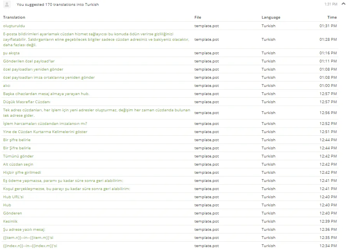Click template.pot in the 'alıcı' row
Viewport: 347px width, 249px height.
(207, 86)
